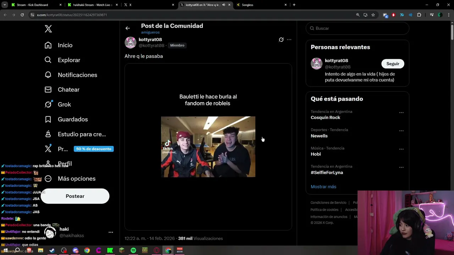This screenshot has width=454, height=255.
Task: Open a new browser tab
Action: click(x=294, y=5)
